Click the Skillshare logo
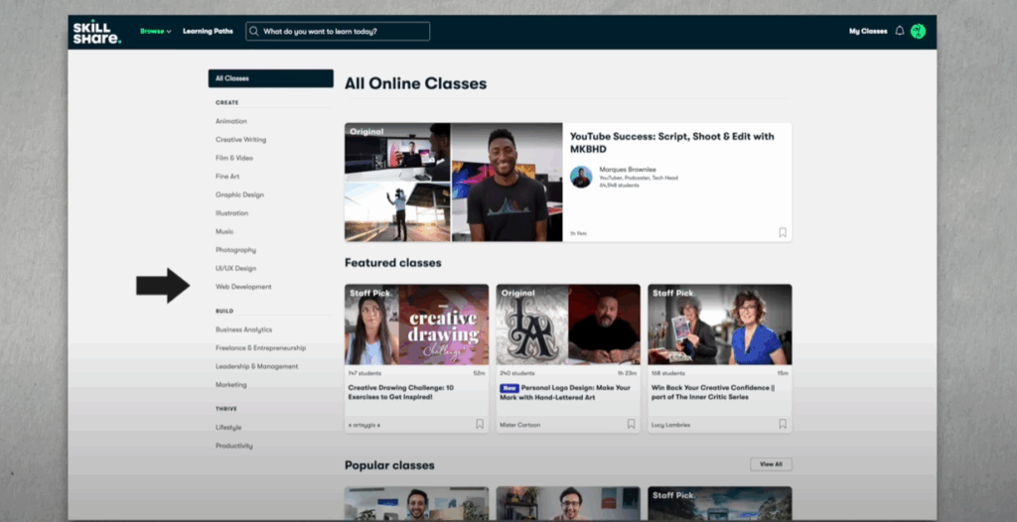 96,32
